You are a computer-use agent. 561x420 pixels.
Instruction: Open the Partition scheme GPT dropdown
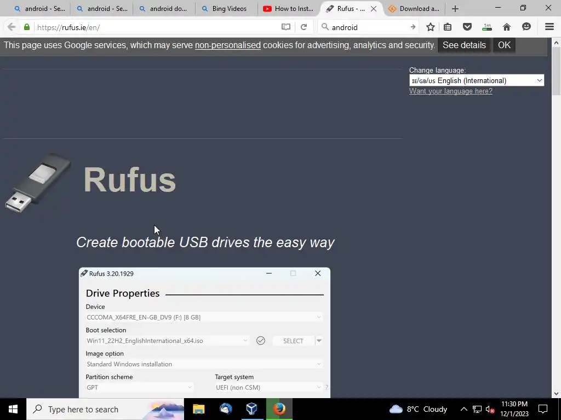click(x=140, y=388)
